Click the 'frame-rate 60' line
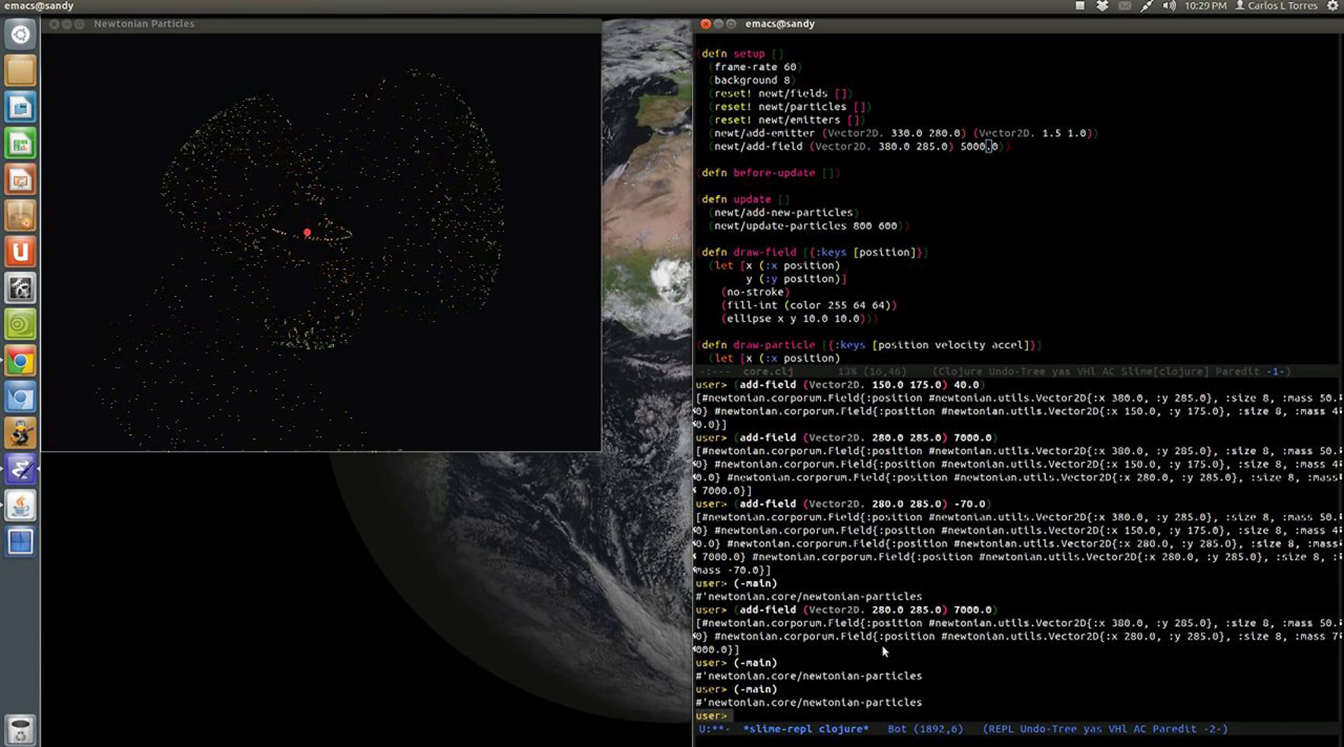This screenshot has height=747, width=1344. pos(755,67)
